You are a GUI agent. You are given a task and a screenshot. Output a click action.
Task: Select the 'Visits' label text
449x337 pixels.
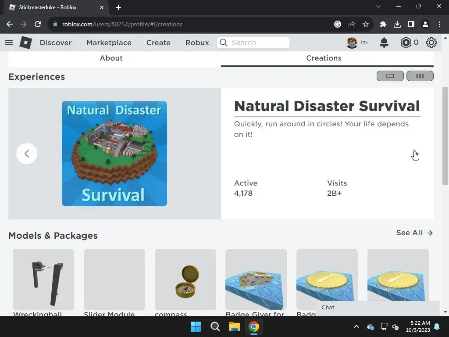(x=337, y=183)
